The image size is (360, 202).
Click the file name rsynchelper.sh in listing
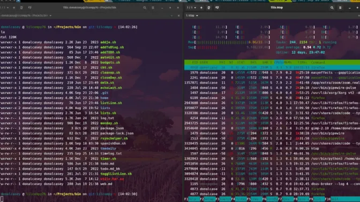[114, 138]
